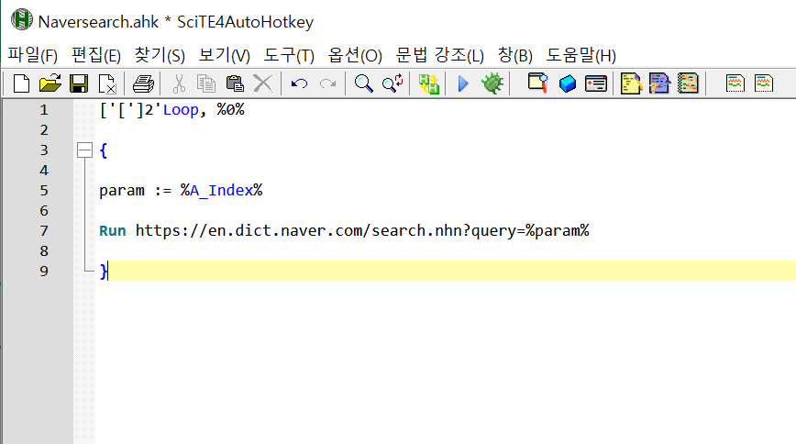Copy selection using the toolbar copy icon

pos(206,83)
